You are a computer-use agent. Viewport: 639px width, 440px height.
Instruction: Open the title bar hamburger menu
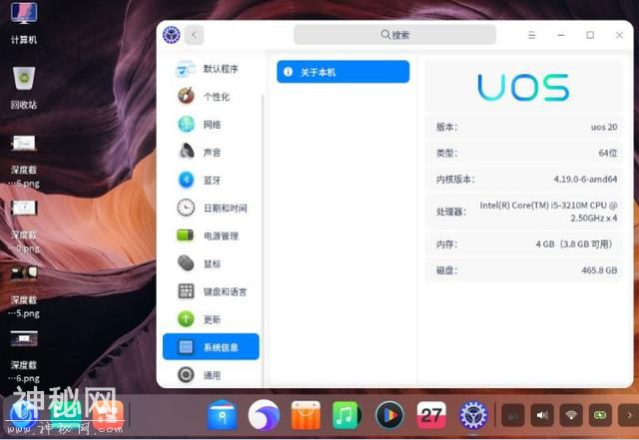tap(532, 35)
